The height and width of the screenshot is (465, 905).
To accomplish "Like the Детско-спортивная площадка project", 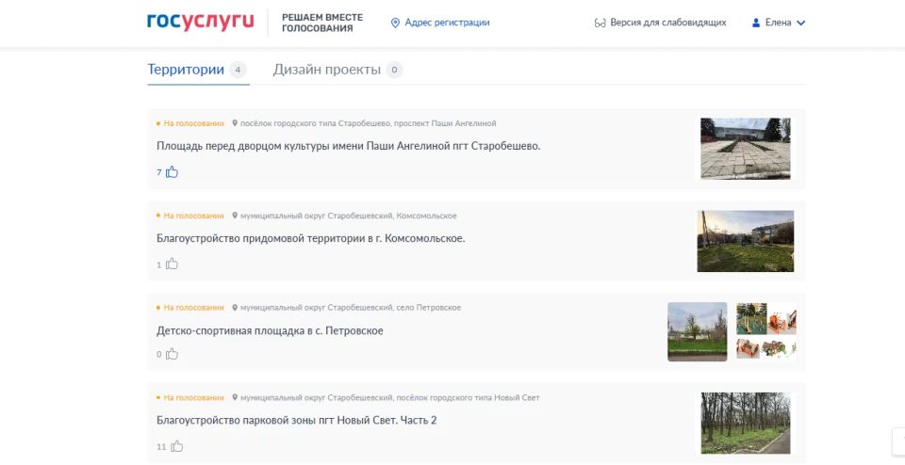I will (172, 354).
